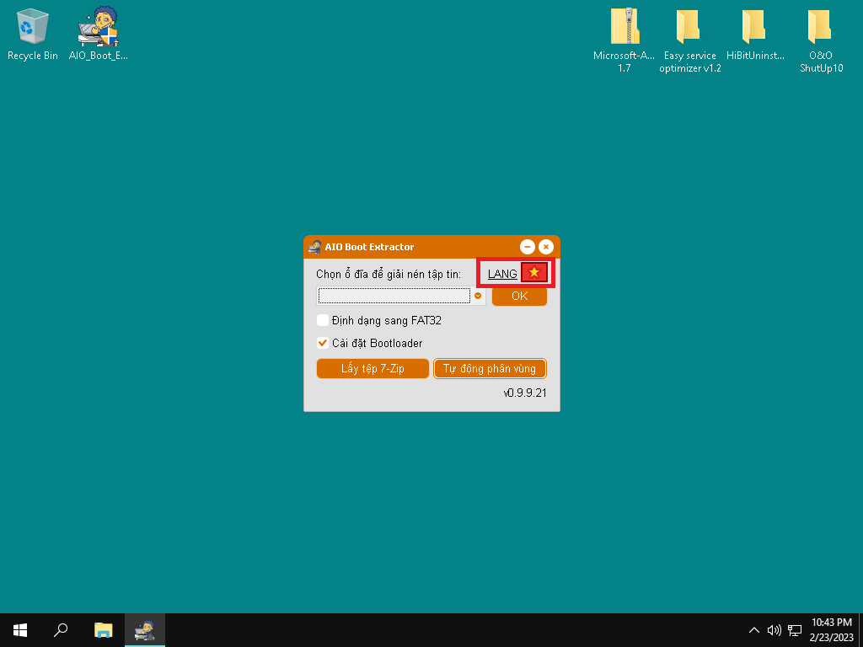Click the volume speaker tray icon
This screenshot has height=647, width=863.
[775, 629]
